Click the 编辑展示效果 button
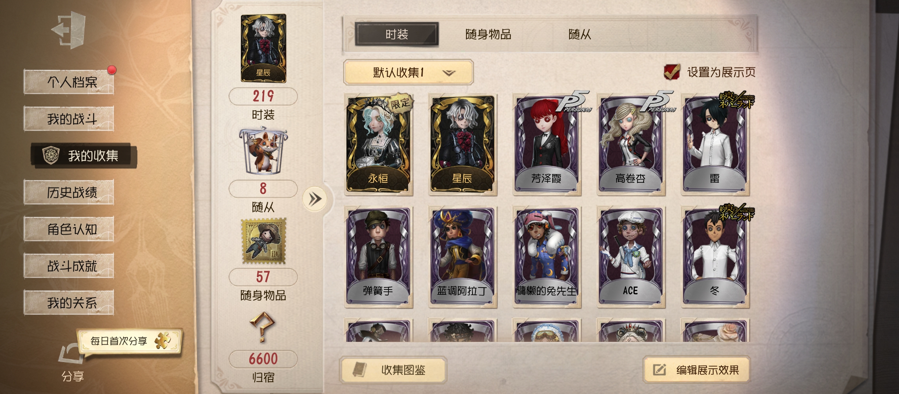 pyautogui.click(x=697, y=370)
